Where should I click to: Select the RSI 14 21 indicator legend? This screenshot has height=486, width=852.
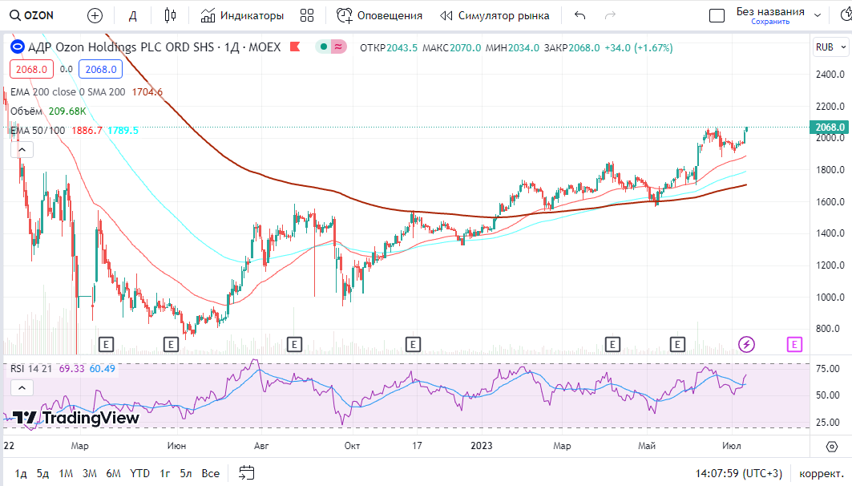tap(31, 369)
